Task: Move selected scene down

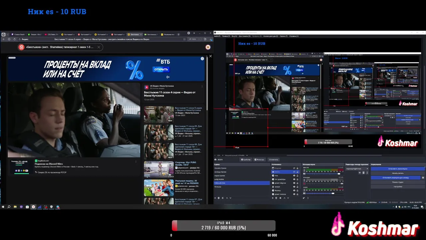Action: pos(230,198)
